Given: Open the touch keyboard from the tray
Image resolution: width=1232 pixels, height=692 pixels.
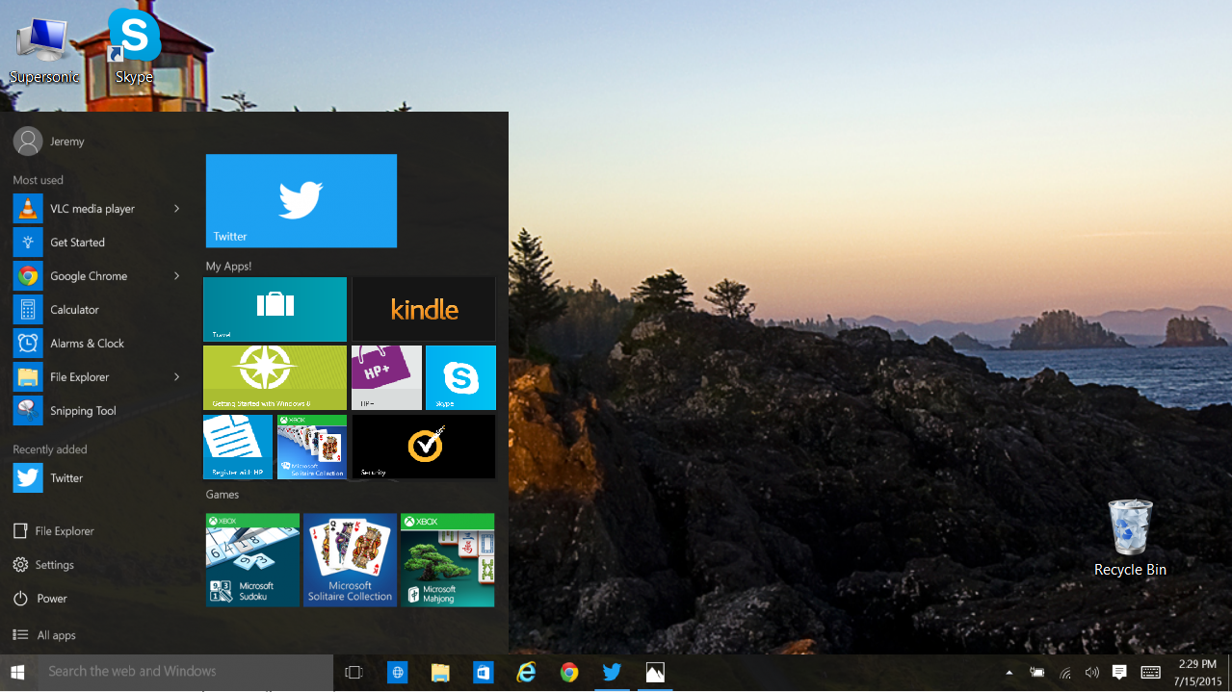Looking at the screenshot, I should [1150, 673].
